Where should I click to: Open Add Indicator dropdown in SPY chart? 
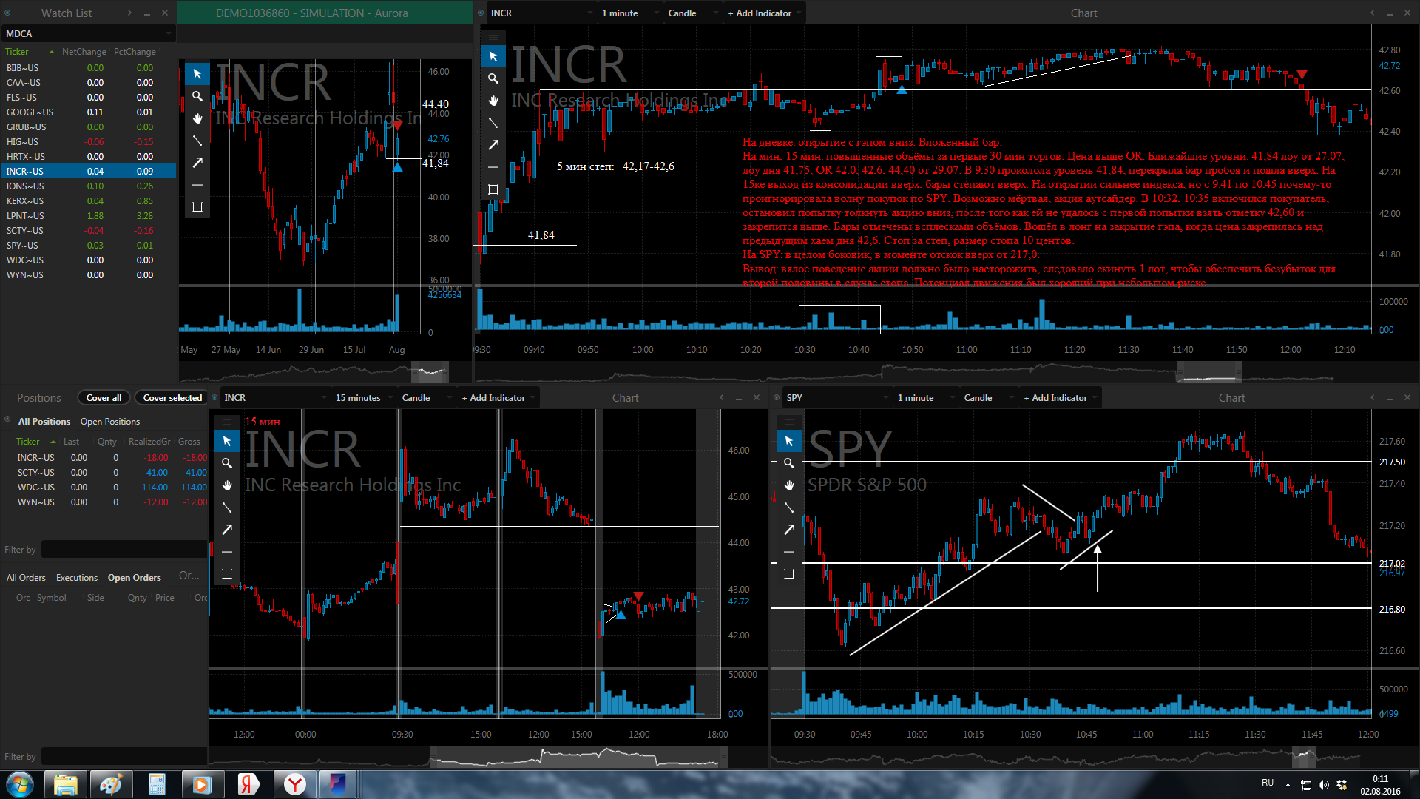1060,397
